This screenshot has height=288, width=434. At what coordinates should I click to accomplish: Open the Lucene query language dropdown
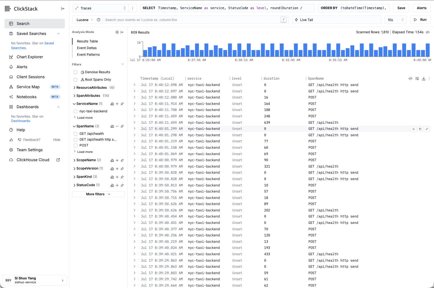pyautogui.click(x=85, y=20)
